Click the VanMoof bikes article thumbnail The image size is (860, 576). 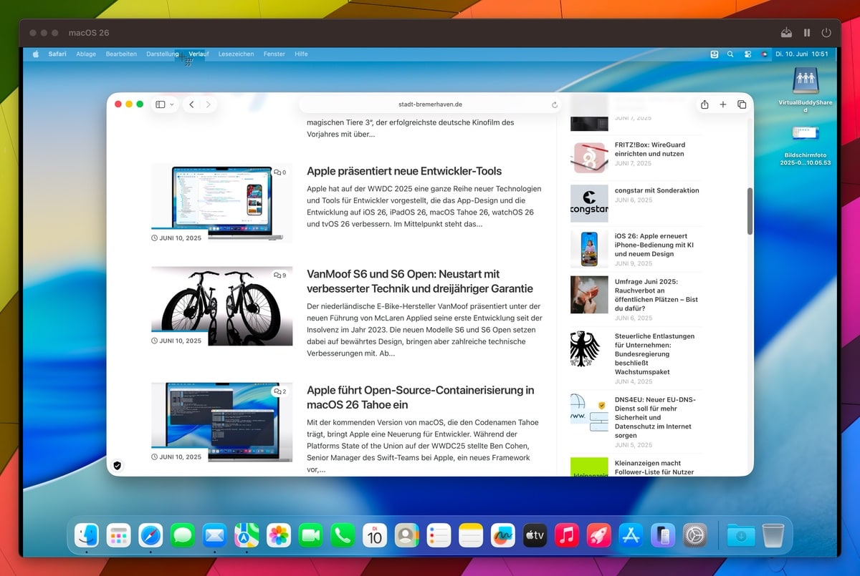[x=221, y=306]
